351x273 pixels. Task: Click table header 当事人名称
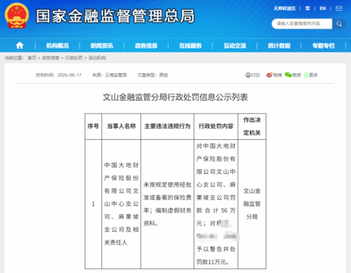coord(122,126)
